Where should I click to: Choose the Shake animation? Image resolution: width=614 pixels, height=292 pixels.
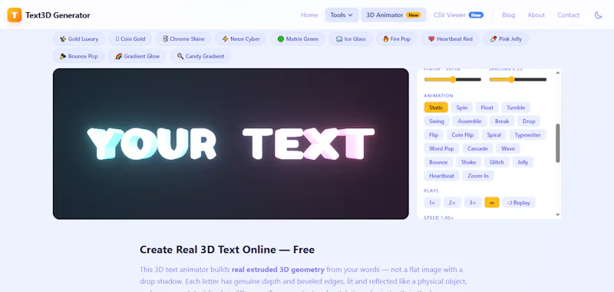(x=468, y=162)
